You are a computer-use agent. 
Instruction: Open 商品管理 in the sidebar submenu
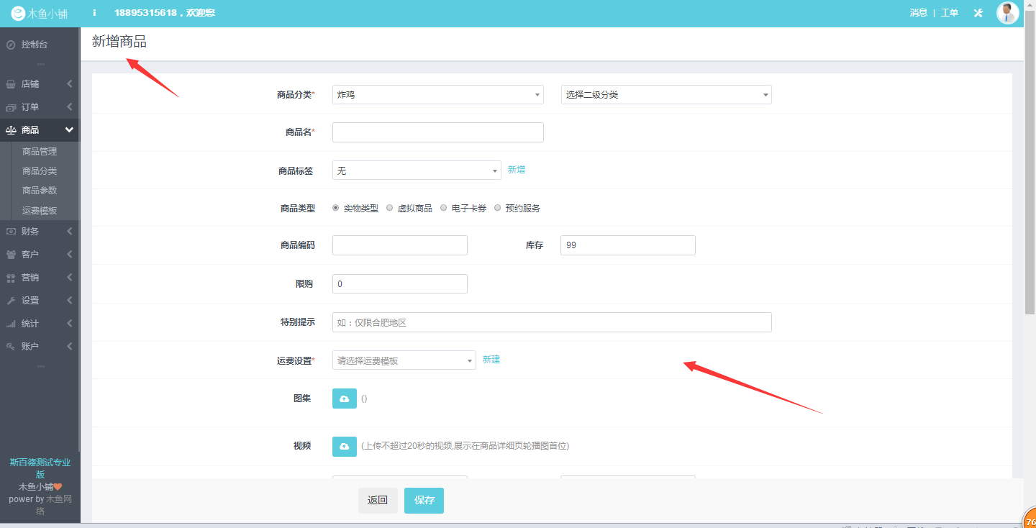coord(40,152)
